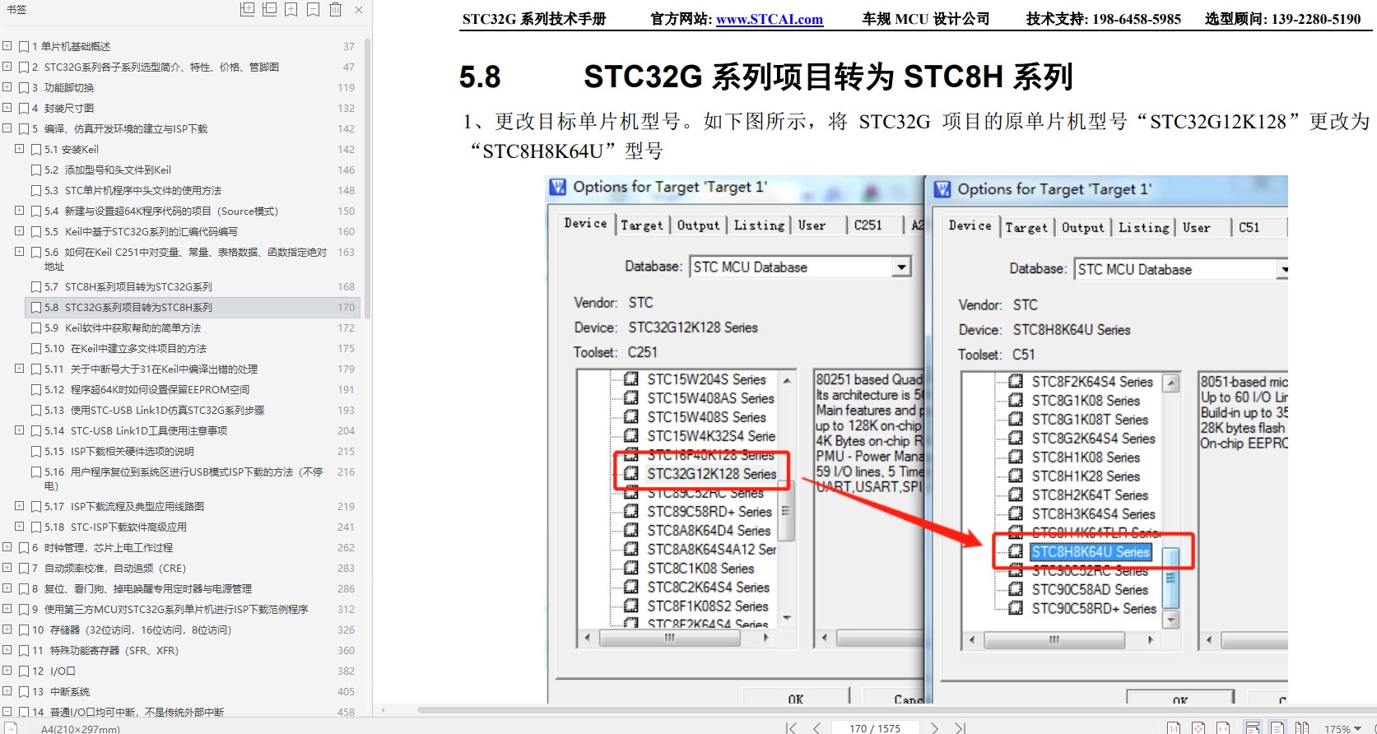This screenshot has height=734, width=1377.
Task: Tick checkbox for 1 单片机基础概述 bookmark
Action: (24, 47)
